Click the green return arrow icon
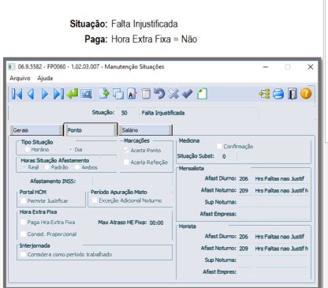The image size is (328, 288). (x=73, y=94)
